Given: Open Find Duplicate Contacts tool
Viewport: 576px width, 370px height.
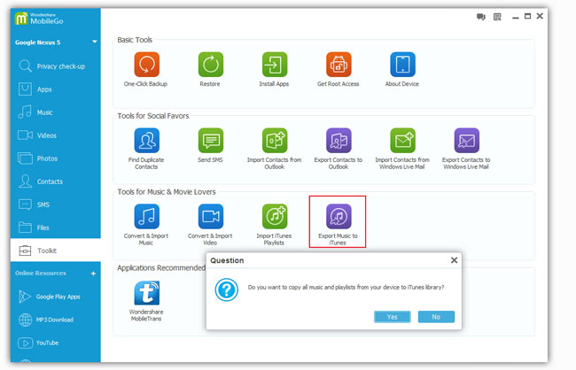Looking at the screenshot, I should coord(146,141).
